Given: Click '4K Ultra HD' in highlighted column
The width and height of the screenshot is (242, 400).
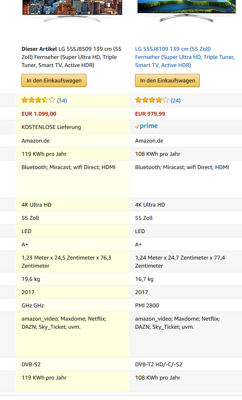Looking at the screenshot, I should (x=36, y=204).
